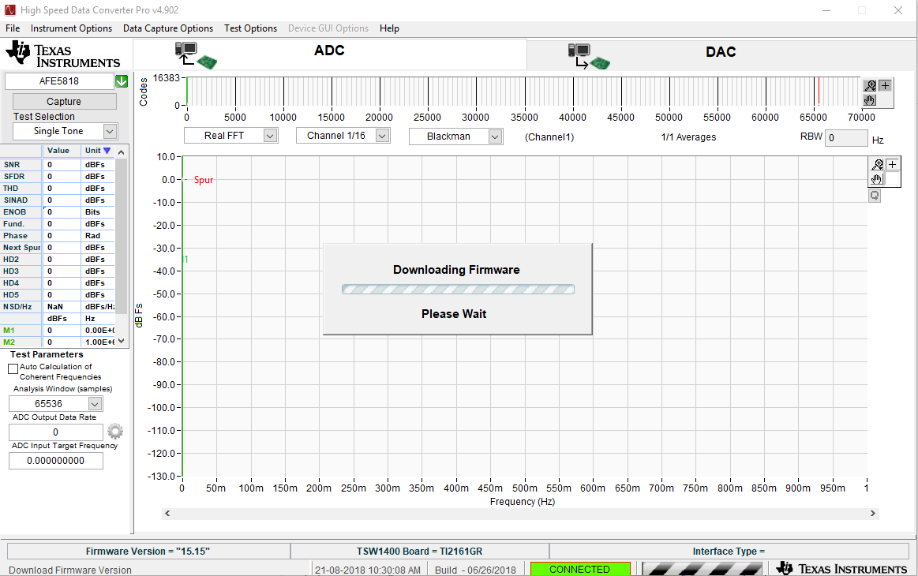Click the ADC Input Target Frequency field

coord(55,461)
